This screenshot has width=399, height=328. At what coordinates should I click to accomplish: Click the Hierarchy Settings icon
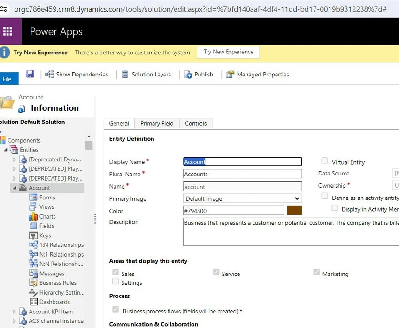(33, 292)
